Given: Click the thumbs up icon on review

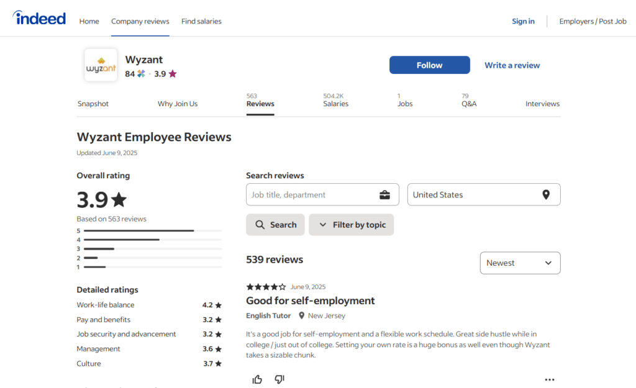Looking at the screenshot, I should click(x=257, y=379).
